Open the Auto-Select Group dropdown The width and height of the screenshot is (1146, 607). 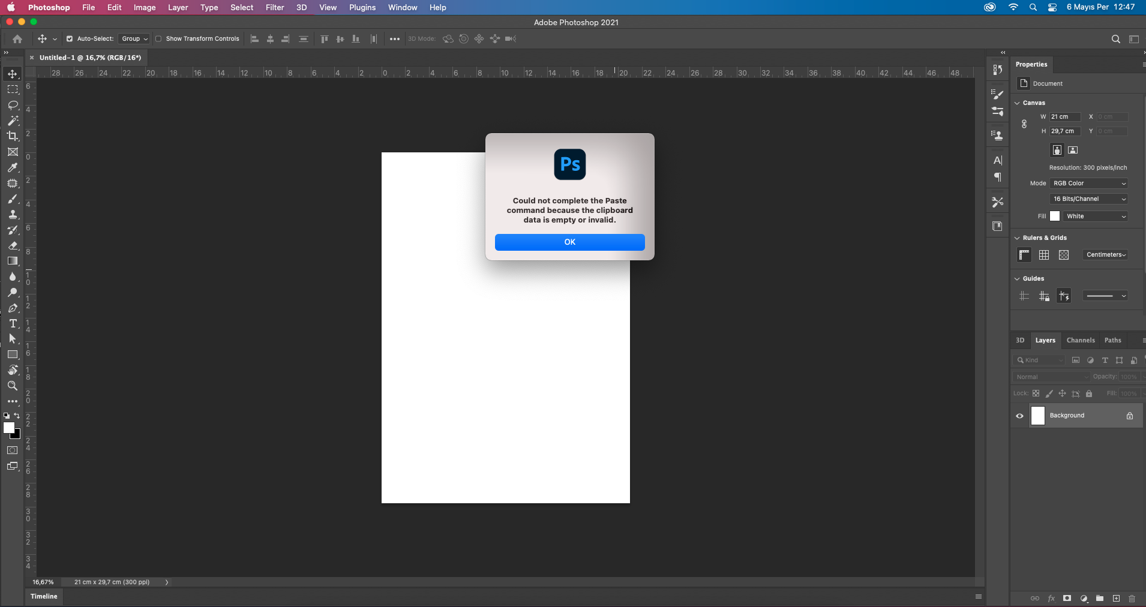pos(134,38)
